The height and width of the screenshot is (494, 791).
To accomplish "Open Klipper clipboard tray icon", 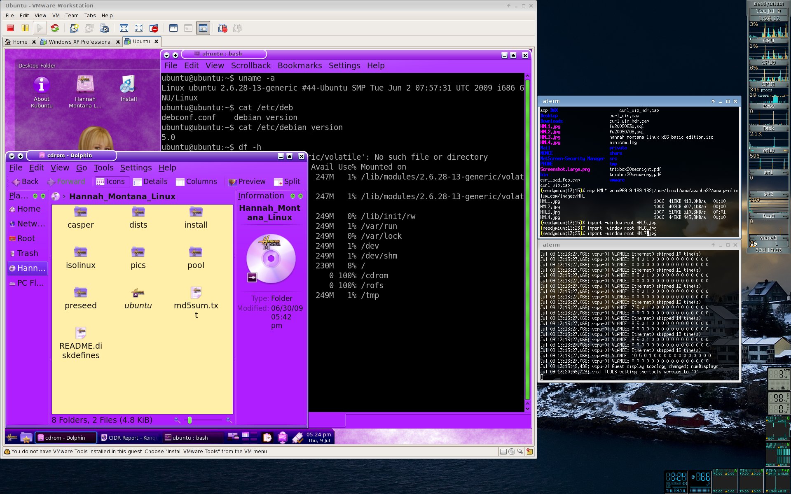I will point(267,438).
